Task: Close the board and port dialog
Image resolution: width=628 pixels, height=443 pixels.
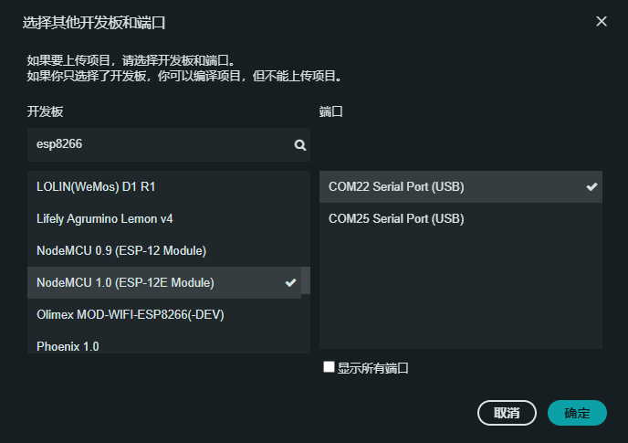Action: pyautogui.click(x=602, y=21)
